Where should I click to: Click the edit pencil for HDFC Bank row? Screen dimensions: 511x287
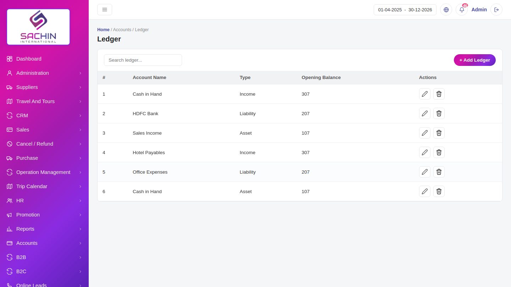[425, 113]
